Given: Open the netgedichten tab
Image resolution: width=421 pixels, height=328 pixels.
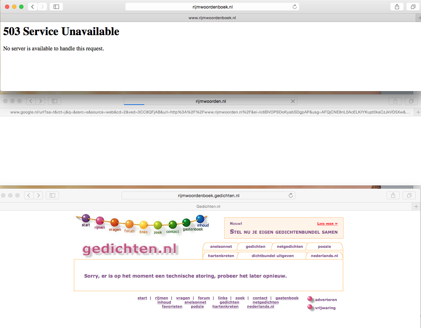Looking at the screenshot, I should [x=290, y=246].
